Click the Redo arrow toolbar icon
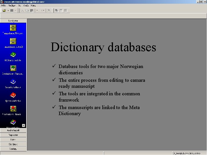This screenshot has width=207, height=155. point(43,11)
